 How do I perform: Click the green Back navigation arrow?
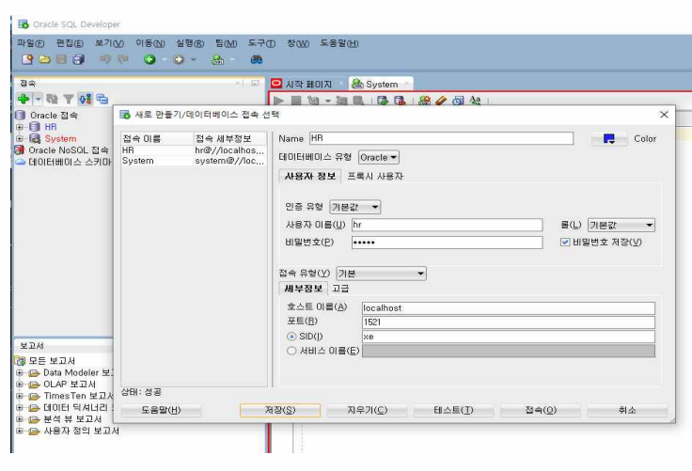(149, 59)
